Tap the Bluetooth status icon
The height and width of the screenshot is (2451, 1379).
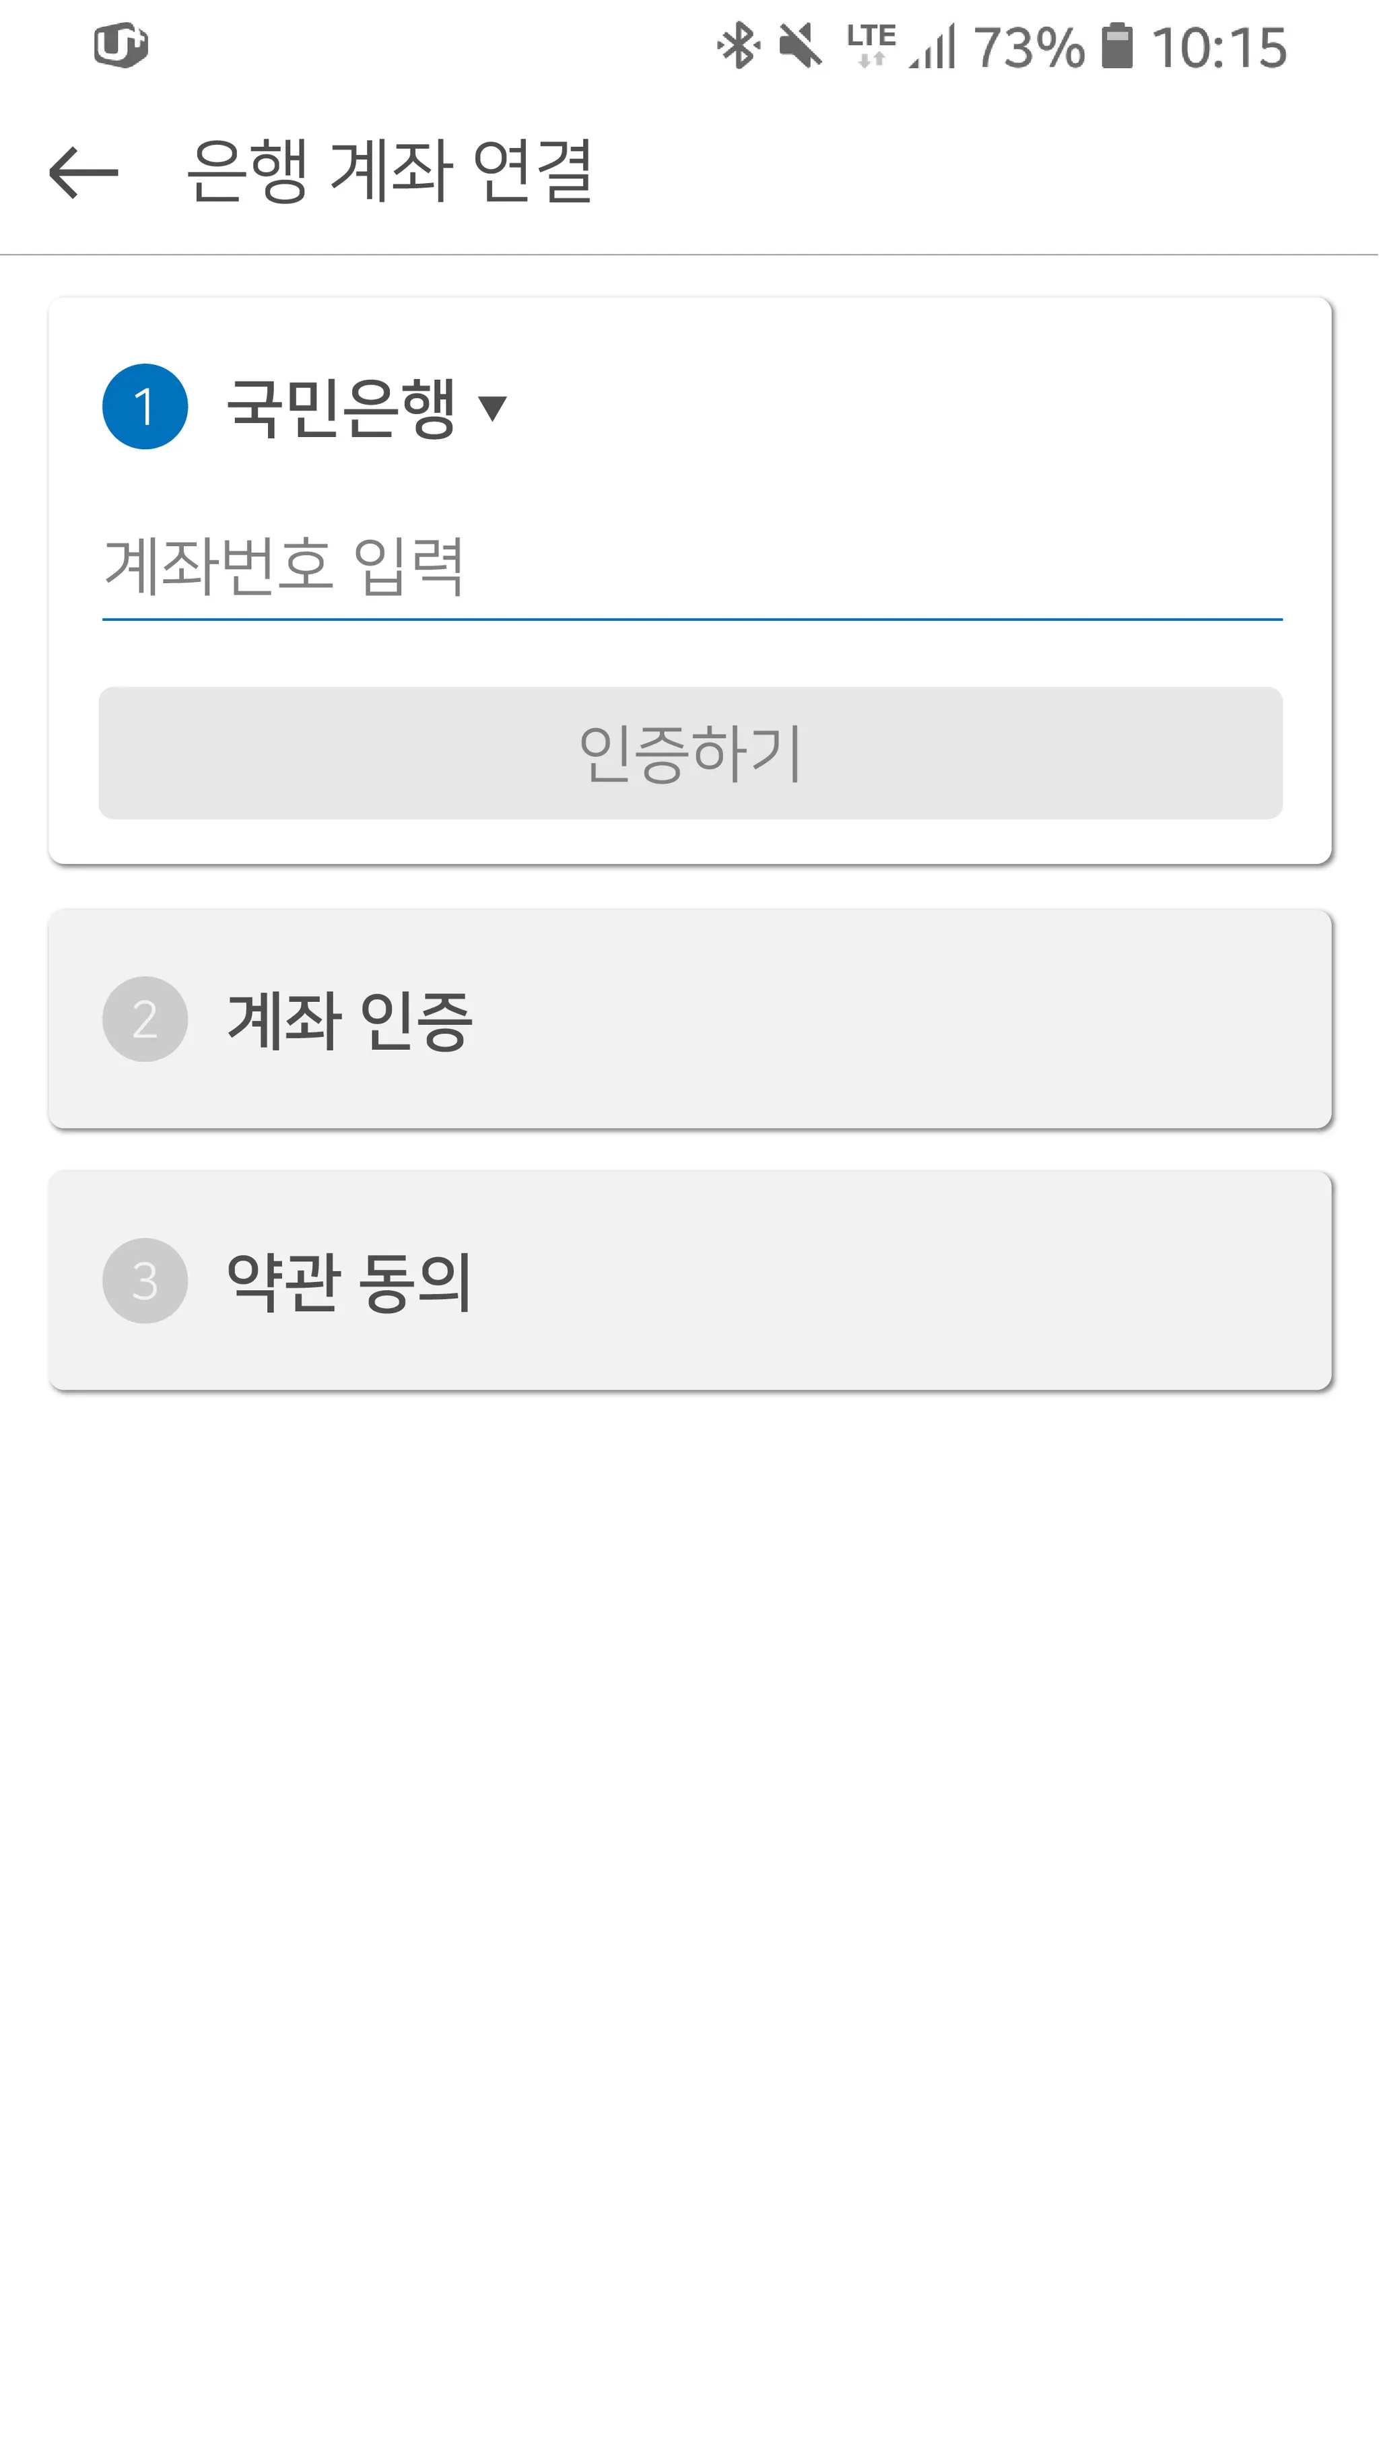[737, 46]
